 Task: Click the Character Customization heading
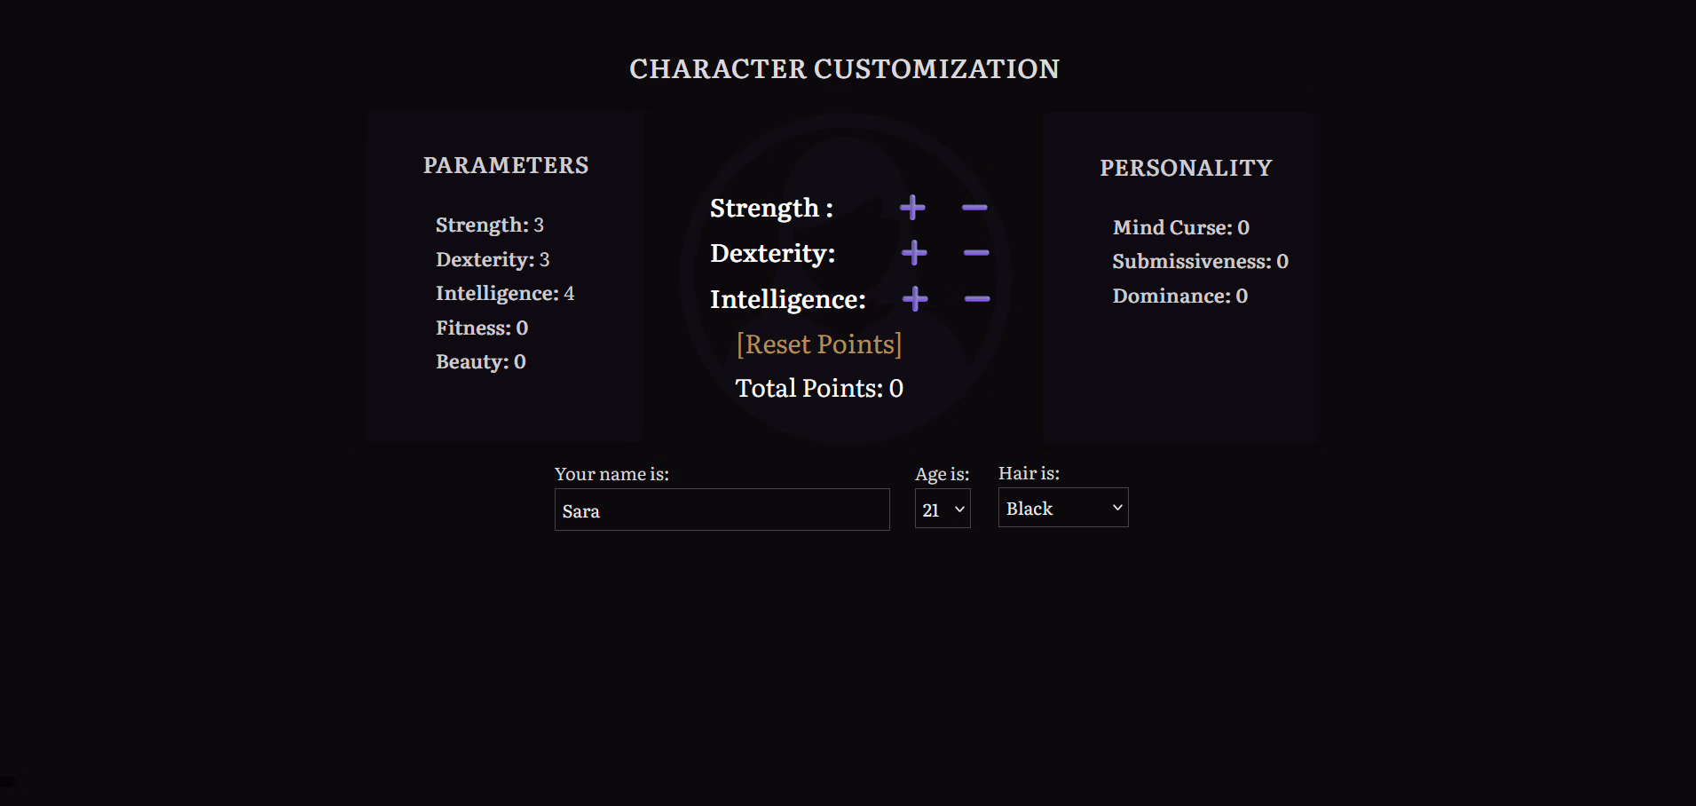point(844,69)
